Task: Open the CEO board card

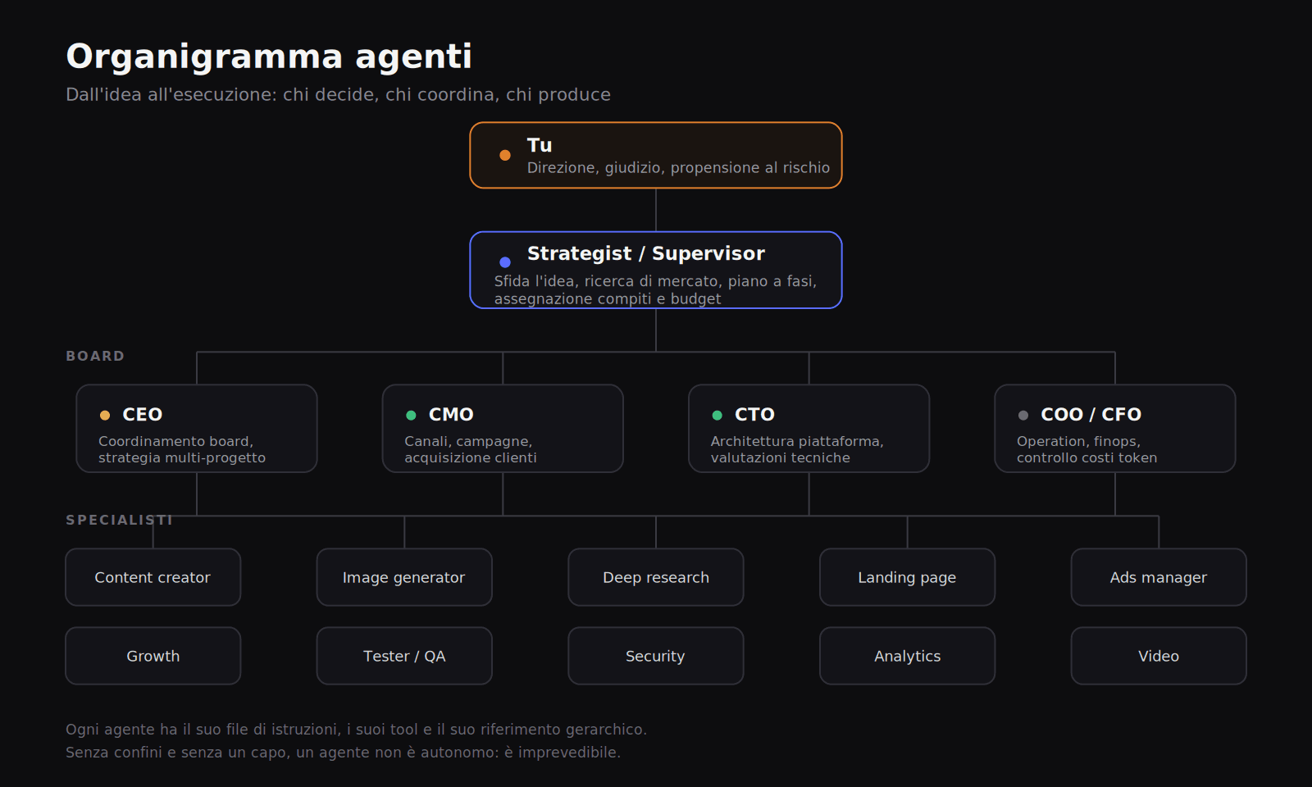Action: (197, 429)
